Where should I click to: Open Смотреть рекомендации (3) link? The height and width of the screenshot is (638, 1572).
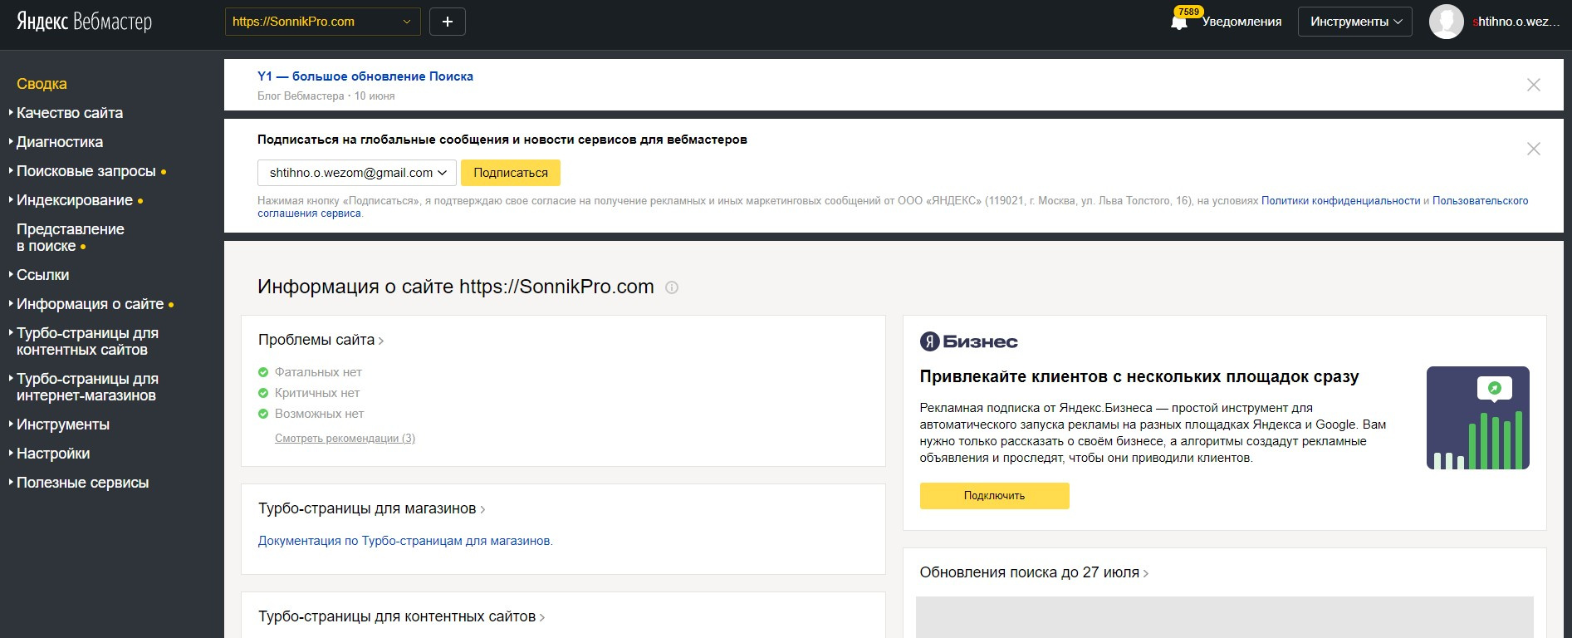345,439
